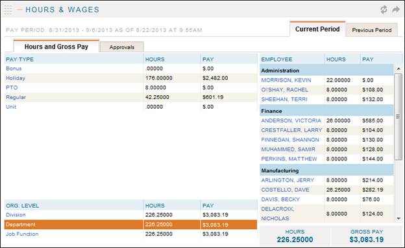
Task: Click the EMPLOYEE column header
Action: tap(276, 60)
